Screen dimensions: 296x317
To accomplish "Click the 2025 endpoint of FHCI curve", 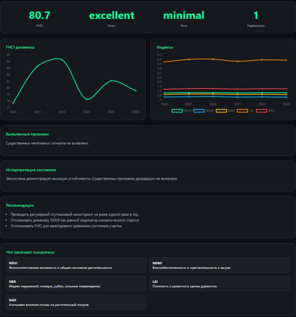I will (135, 91).
